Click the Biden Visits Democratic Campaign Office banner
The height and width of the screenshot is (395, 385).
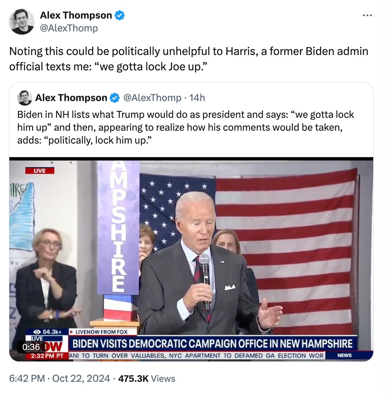coord(212,344)
